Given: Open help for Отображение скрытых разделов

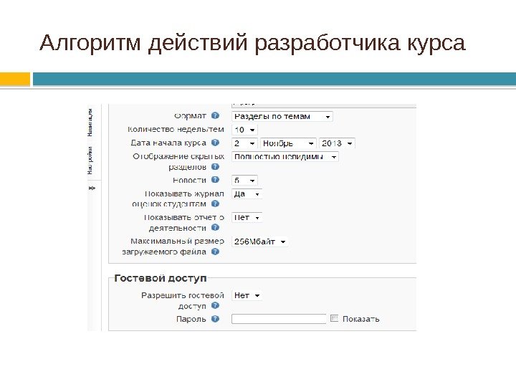Looking at the screenshot, I should (215, 167).
